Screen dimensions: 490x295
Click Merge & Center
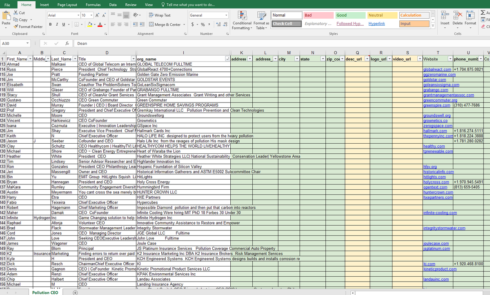pos(165,24)
